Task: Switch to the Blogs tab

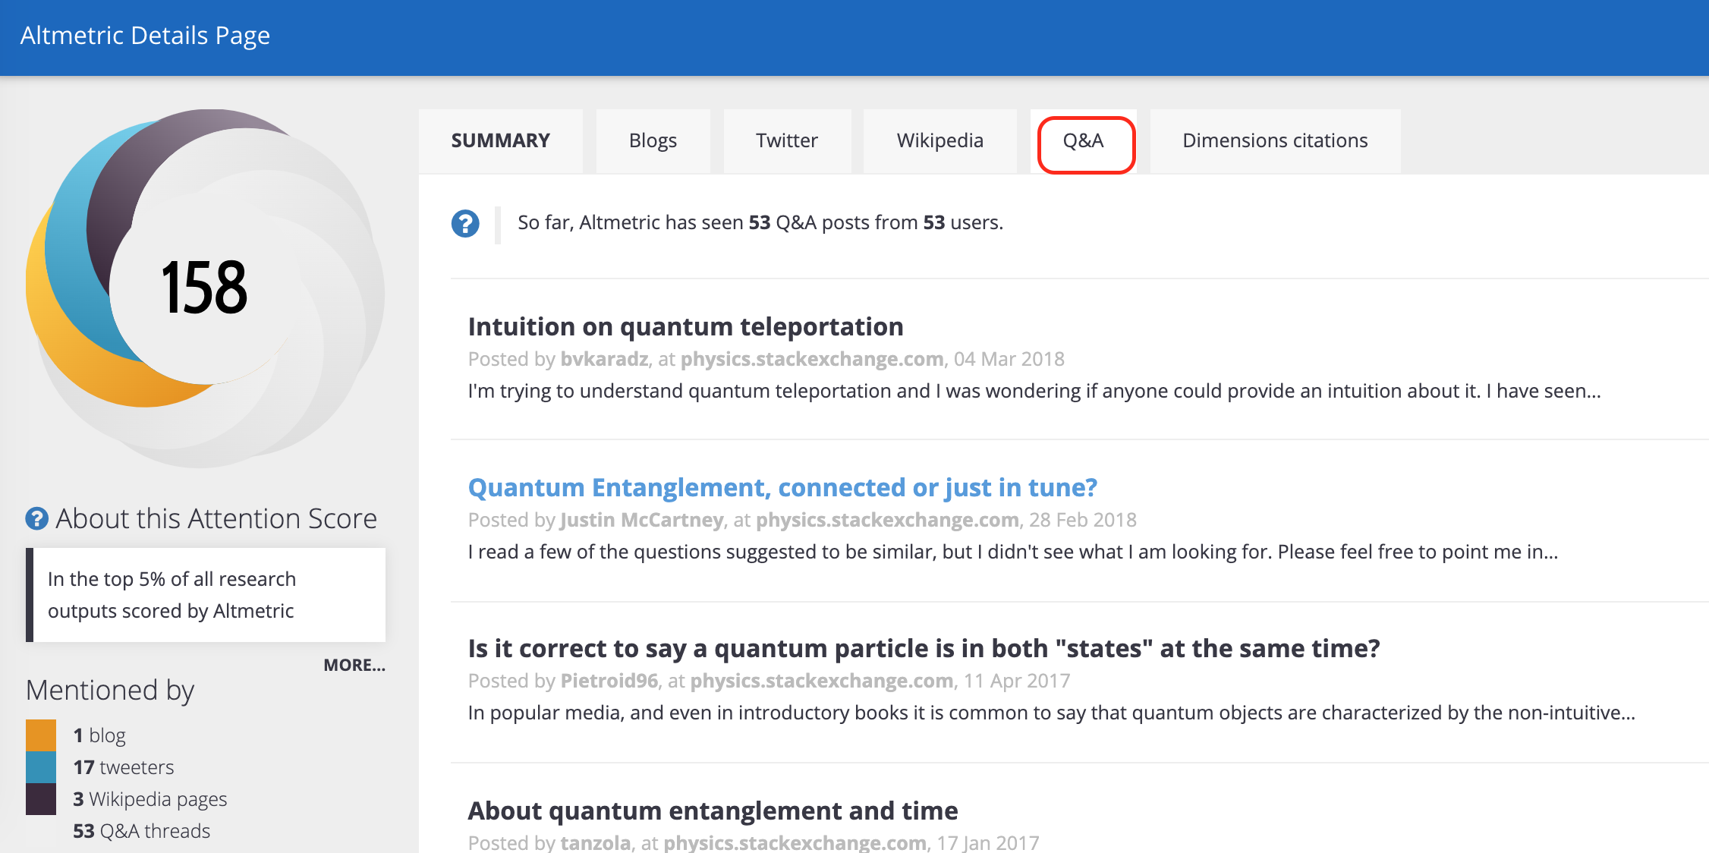Action: (x=653, y=141)
